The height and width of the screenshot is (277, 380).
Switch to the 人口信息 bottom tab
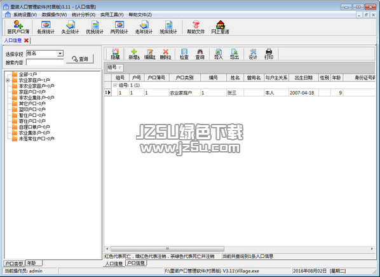click(114, 264)
